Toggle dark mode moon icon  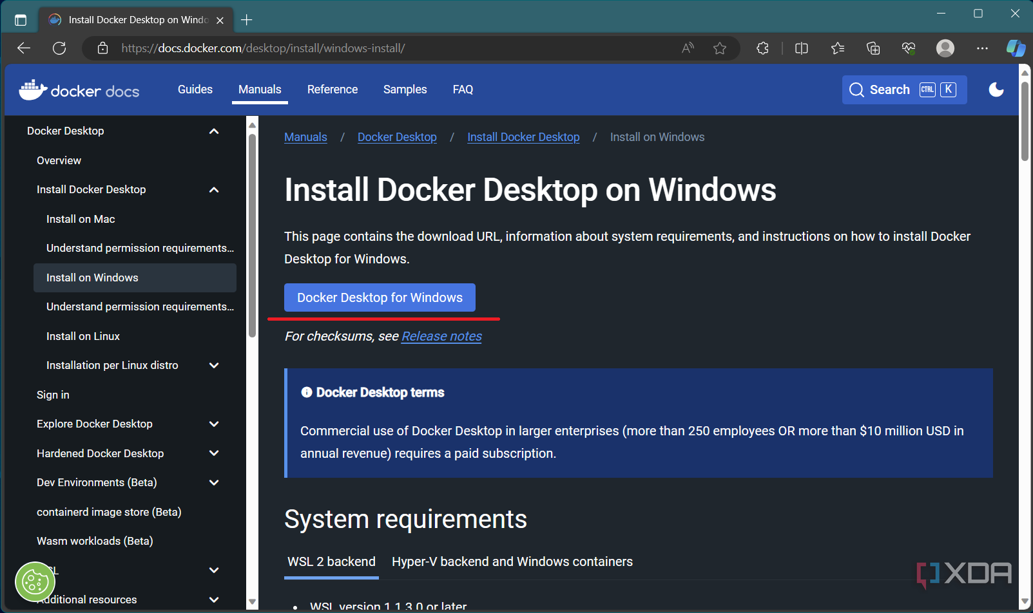[x=996, y=90]
